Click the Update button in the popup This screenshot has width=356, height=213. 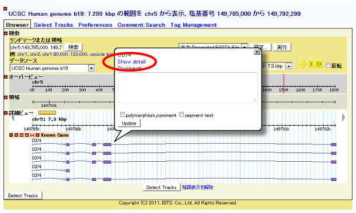pyautogui.click(x=129, y=123)
